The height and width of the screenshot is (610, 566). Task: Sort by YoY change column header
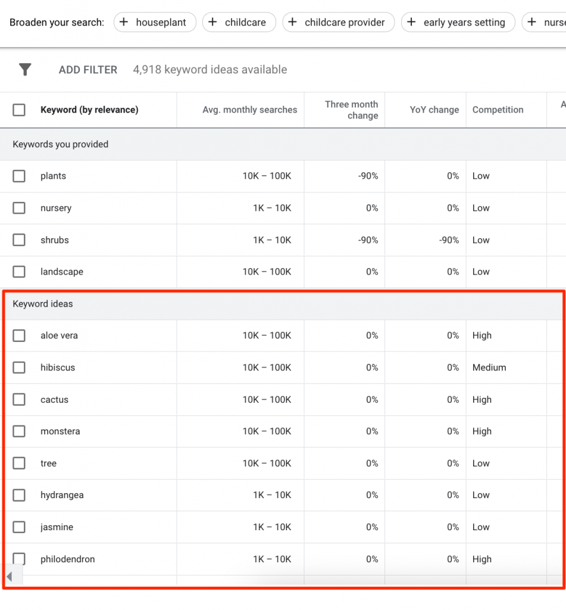click(434, 110)
